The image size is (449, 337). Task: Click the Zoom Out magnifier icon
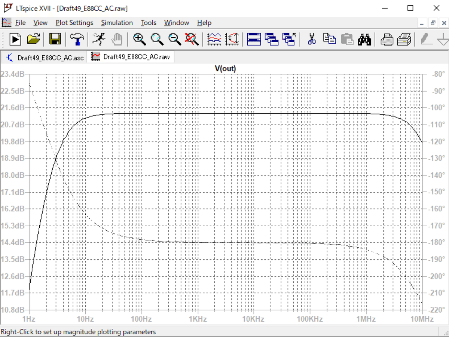tap(175, 39)
